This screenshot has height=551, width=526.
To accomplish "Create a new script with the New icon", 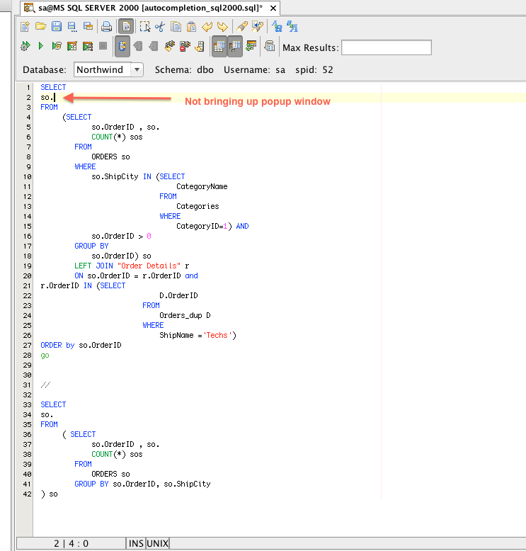I will point(25,27).
